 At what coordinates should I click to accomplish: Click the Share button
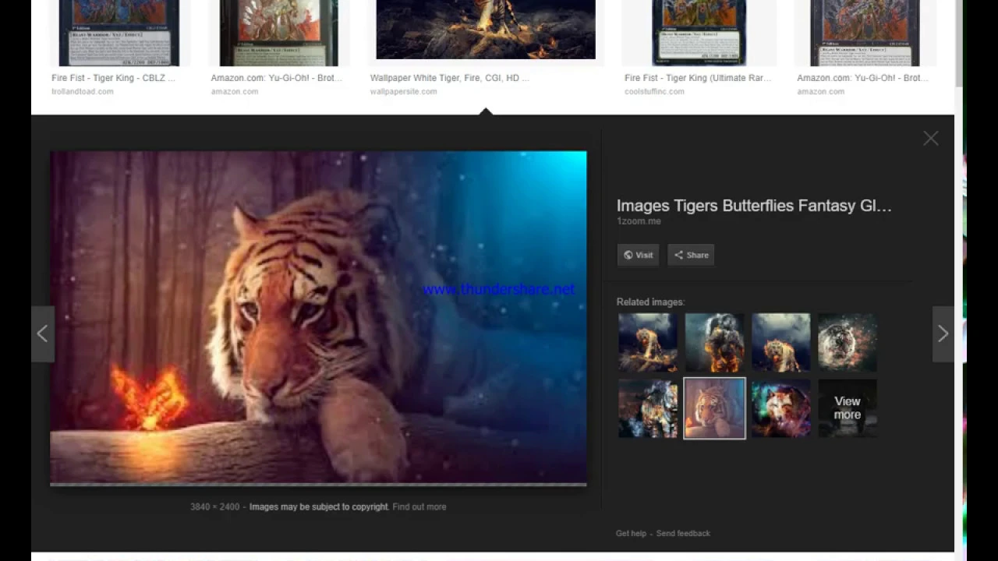click(x=691, y=255)
